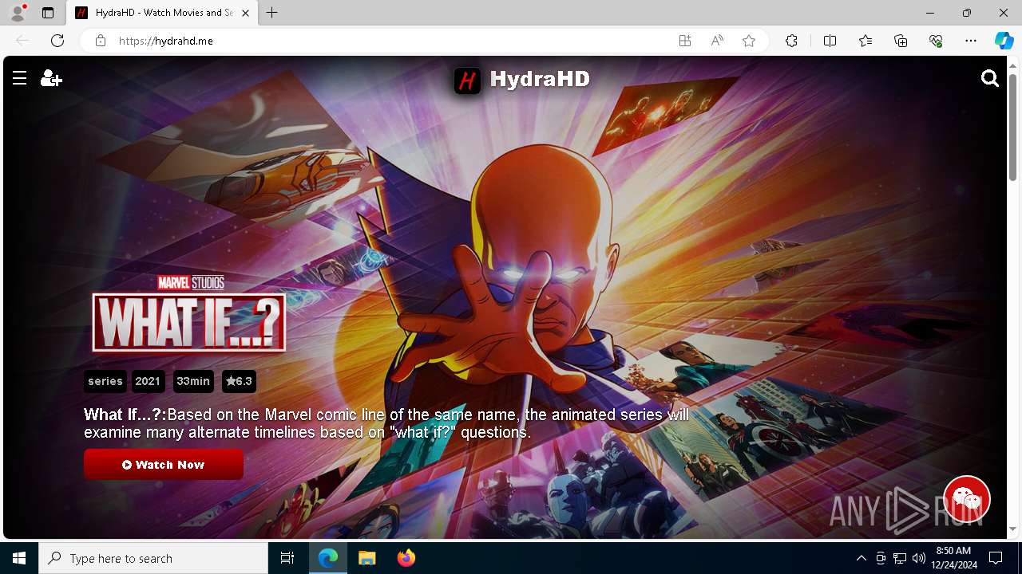Open the Copilot sidebar
Screen dimensions: 1022x574
1004,41
